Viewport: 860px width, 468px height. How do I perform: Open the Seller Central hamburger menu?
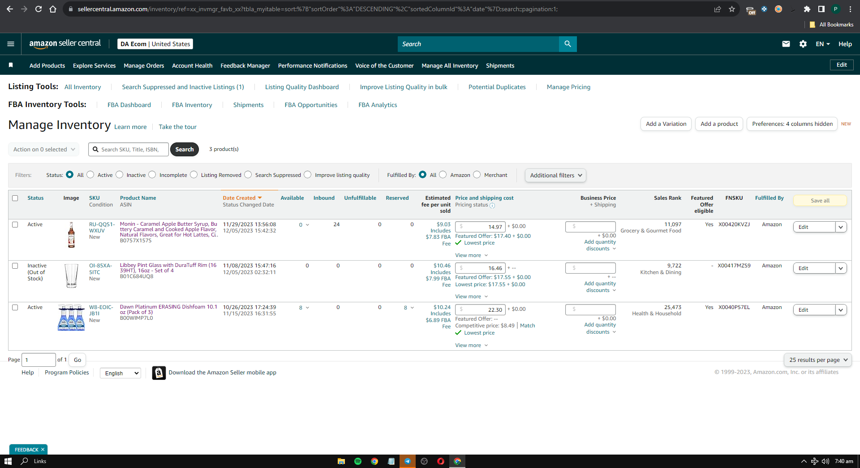click(x=11, y=44)
